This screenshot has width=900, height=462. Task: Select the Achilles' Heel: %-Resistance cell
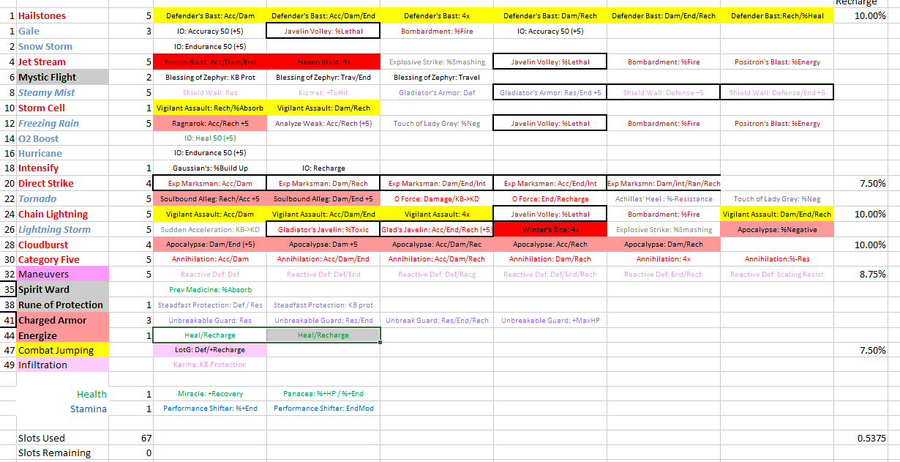(x=664, y=198)
